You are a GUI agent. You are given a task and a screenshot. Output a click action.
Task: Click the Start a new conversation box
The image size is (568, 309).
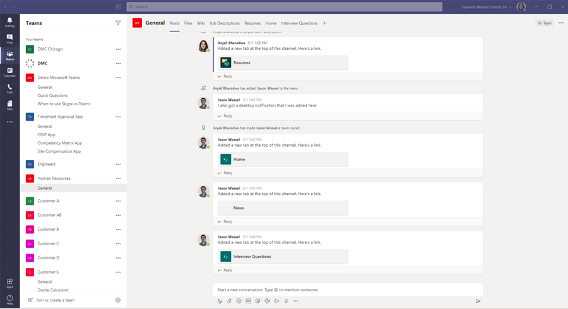[x=348, y=289]
